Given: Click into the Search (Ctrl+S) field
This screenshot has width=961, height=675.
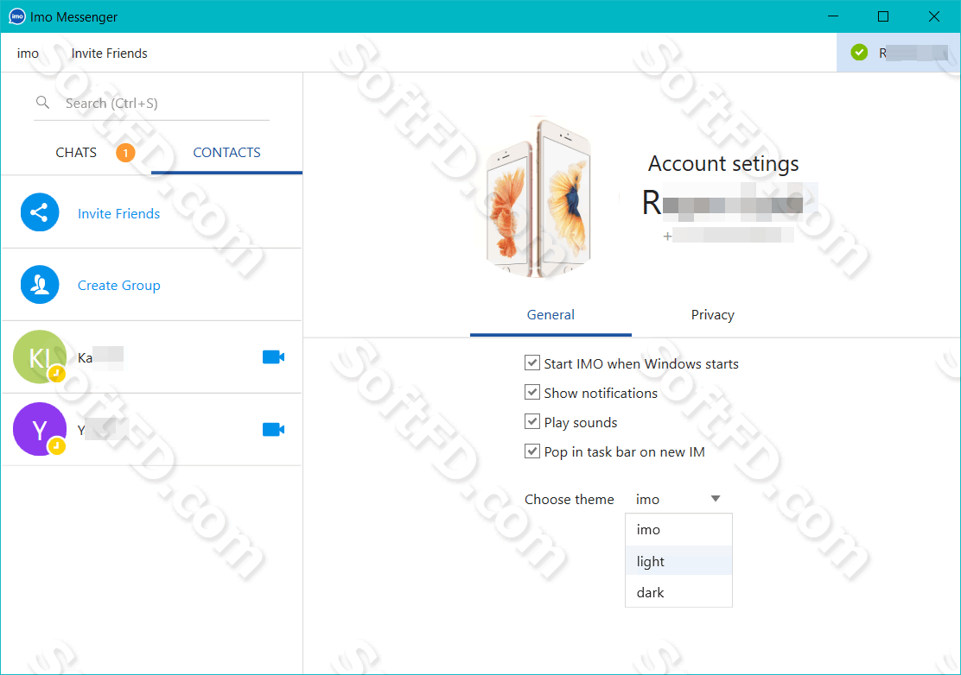Looking at the screenshot, I should (152, 103).
